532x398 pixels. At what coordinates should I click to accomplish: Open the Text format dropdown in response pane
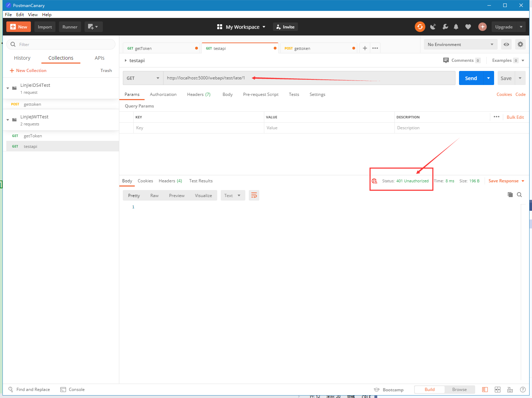(x=233, y=195)
